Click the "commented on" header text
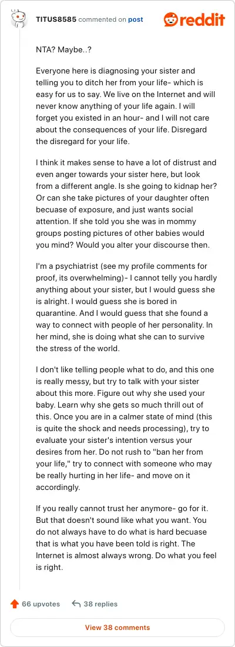Viewport: 235px width, 647px height. pyautogui.click(x=102, y=19)
